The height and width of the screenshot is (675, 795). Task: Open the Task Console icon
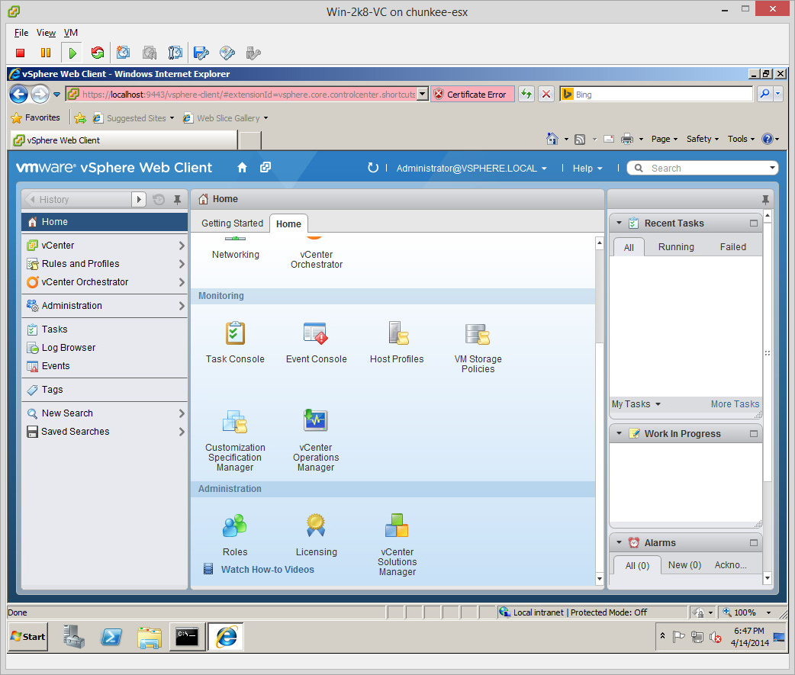[235, 334]
